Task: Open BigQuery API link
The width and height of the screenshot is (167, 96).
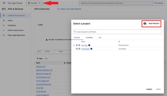Action: pos(41,66)
